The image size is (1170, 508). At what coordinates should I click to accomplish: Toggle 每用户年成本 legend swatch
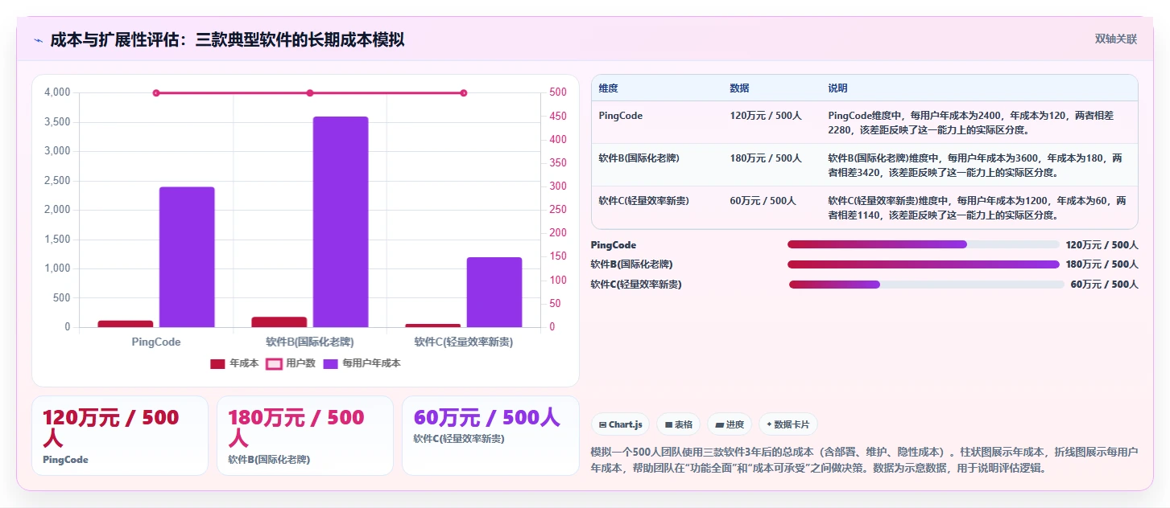[x=330, y=364]
